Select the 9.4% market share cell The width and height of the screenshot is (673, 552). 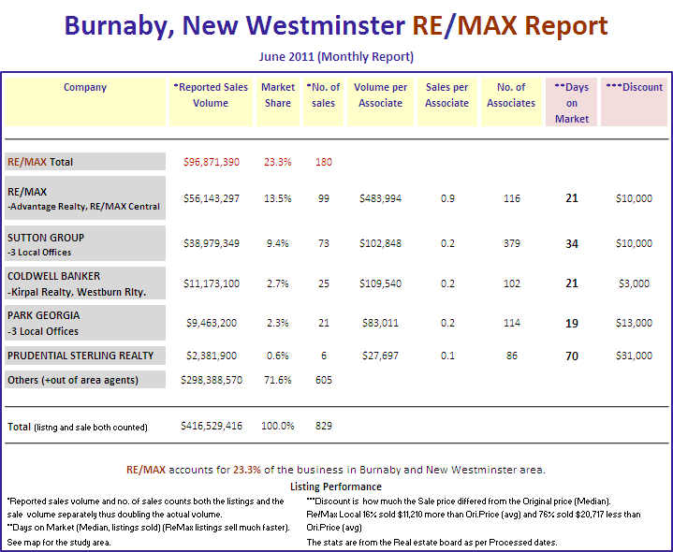[x=278, y=243]
